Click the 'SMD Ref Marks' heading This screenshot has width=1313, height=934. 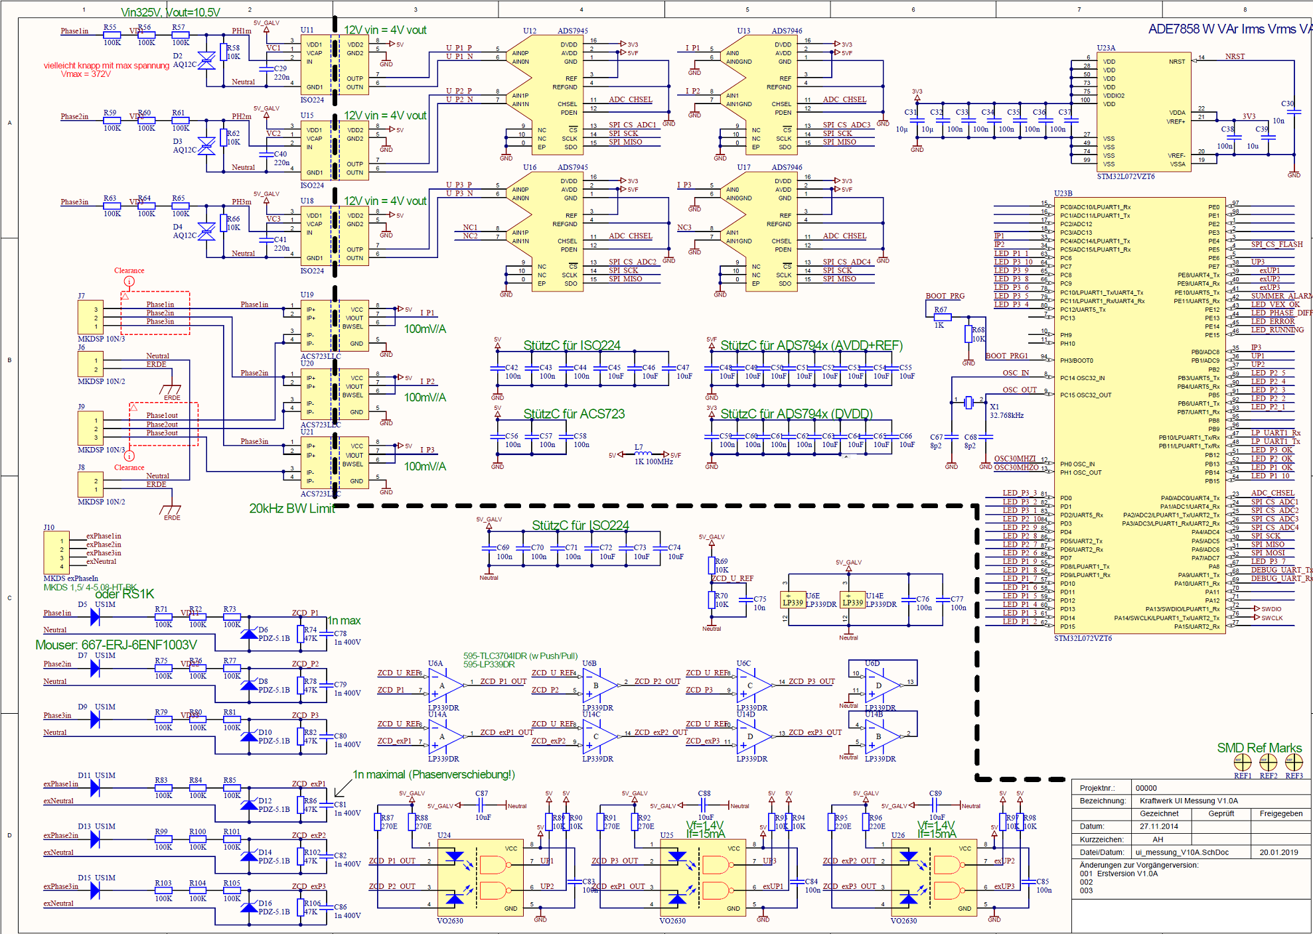coord(1259,748)
